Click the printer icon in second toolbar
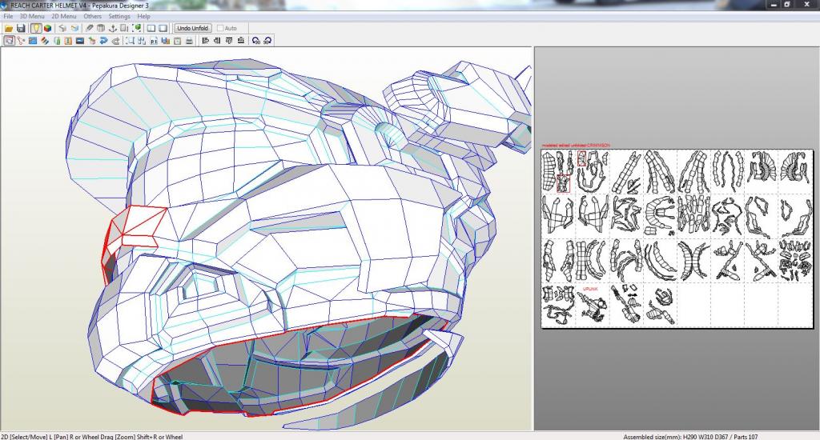Screen dimensions: 820x440 [x=189, y=41]
